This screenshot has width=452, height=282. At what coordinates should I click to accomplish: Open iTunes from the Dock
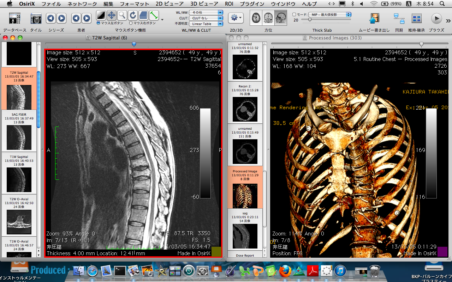point(340,271)
